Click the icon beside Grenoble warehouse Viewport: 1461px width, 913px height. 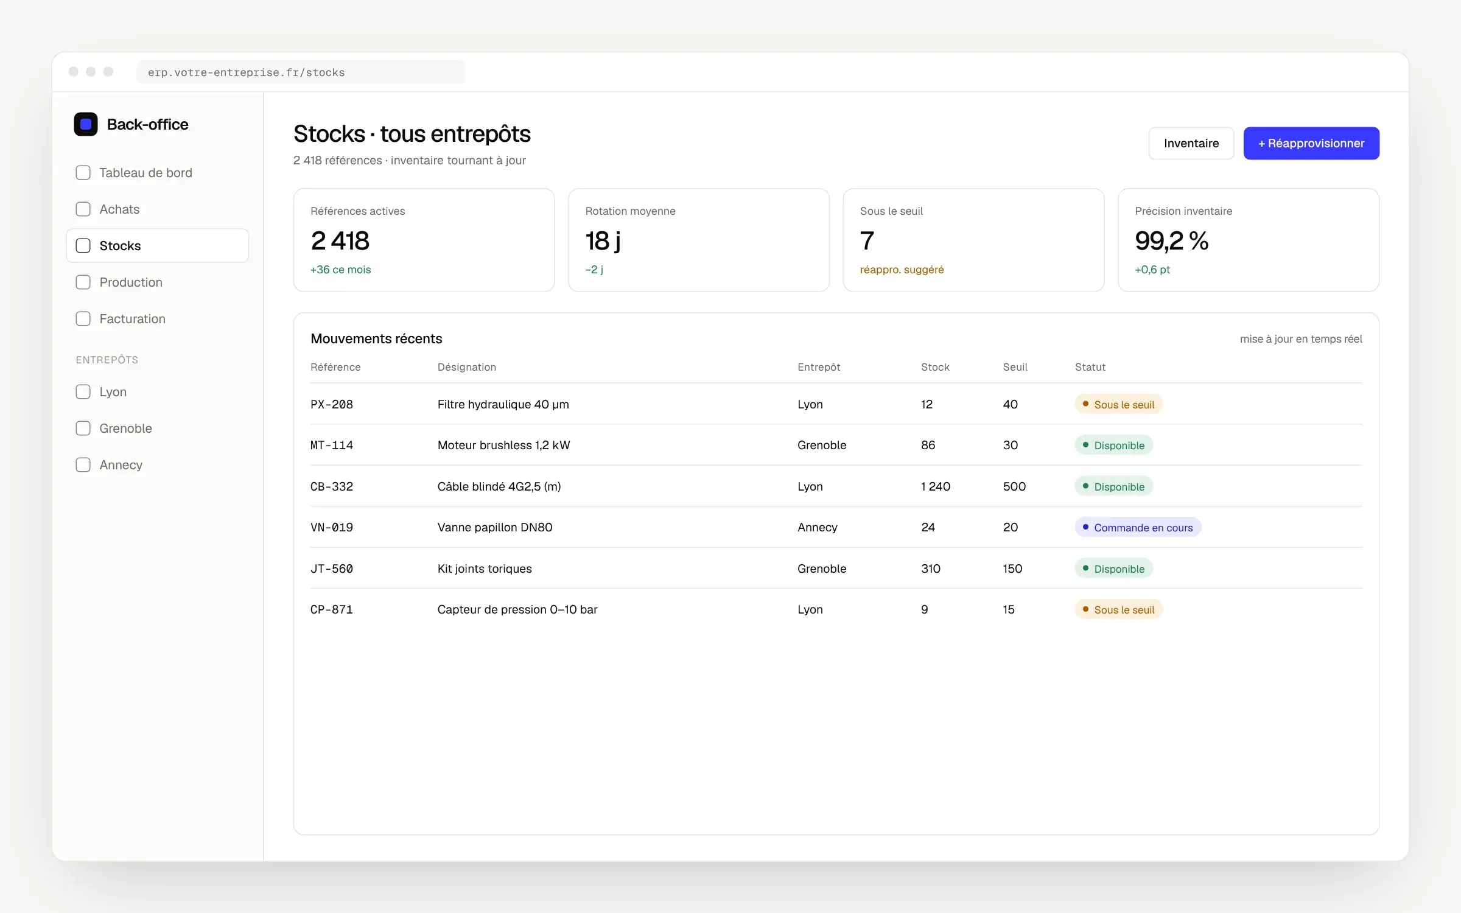tap(83, 429)
